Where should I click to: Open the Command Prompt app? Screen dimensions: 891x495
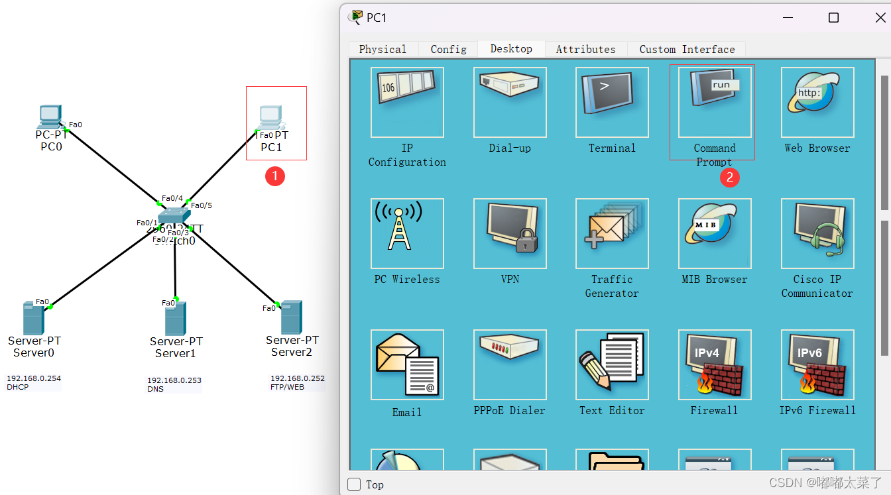715,102
